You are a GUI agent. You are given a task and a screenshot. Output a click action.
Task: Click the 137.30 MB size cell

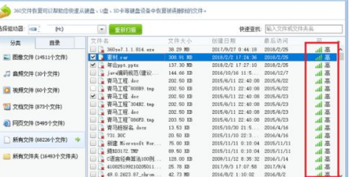180,66
